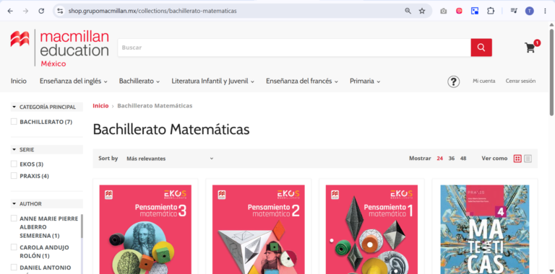Open the browser three-dot menu

[x=545, y=11]
